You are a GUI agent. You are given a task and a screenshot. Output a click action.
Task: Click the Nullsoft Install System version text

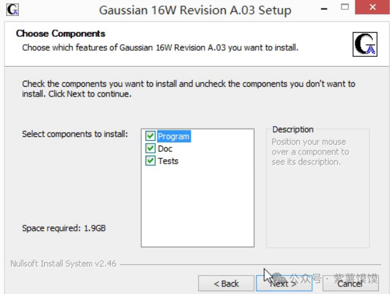click(x=63, y=264)
